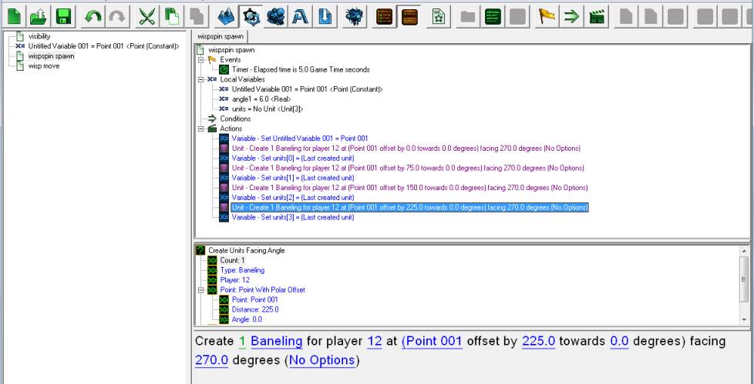Click the New document icon
The image size is (754, 384).
click(x=15, y=15)
